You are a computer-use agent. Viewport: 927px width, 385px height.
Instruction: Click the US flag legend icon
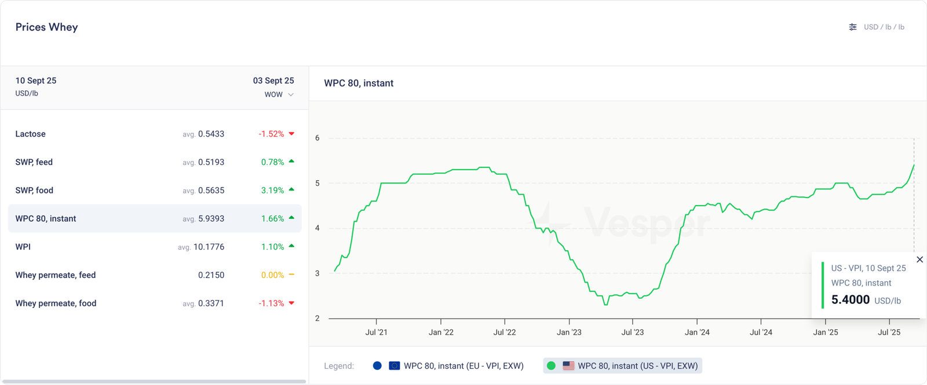click(x=568, y=366)
